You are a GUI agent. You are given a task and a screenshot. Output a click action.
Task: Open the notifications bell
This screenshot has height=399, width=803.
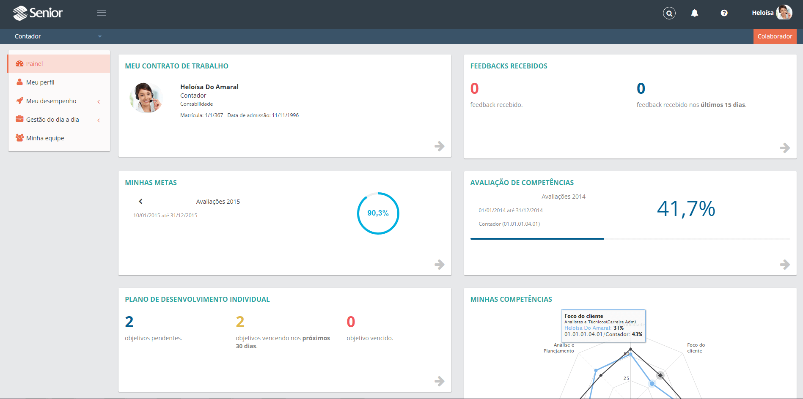point(695,13)
